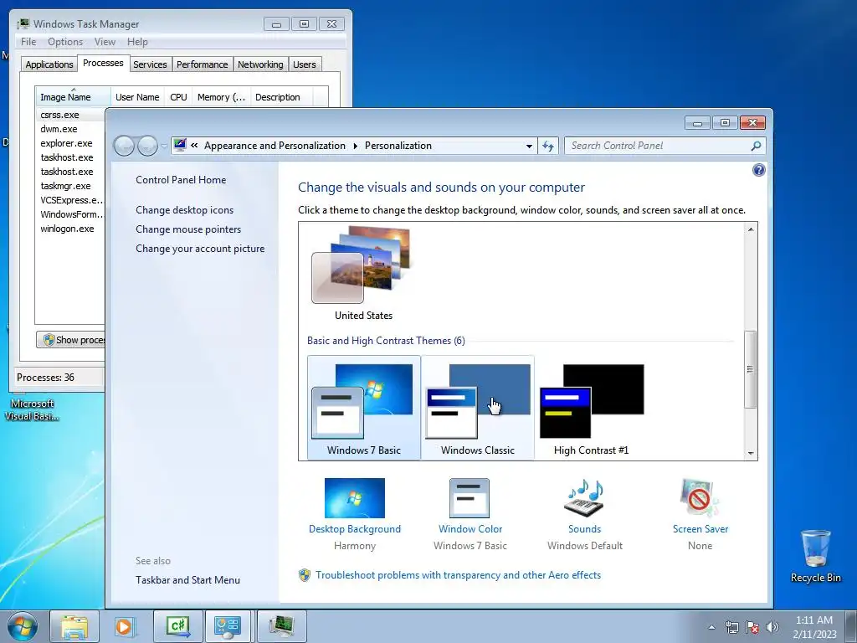
Task: Click the search magnifier in Control Panel
Action: pyautogui.click(x=756, y=146)
